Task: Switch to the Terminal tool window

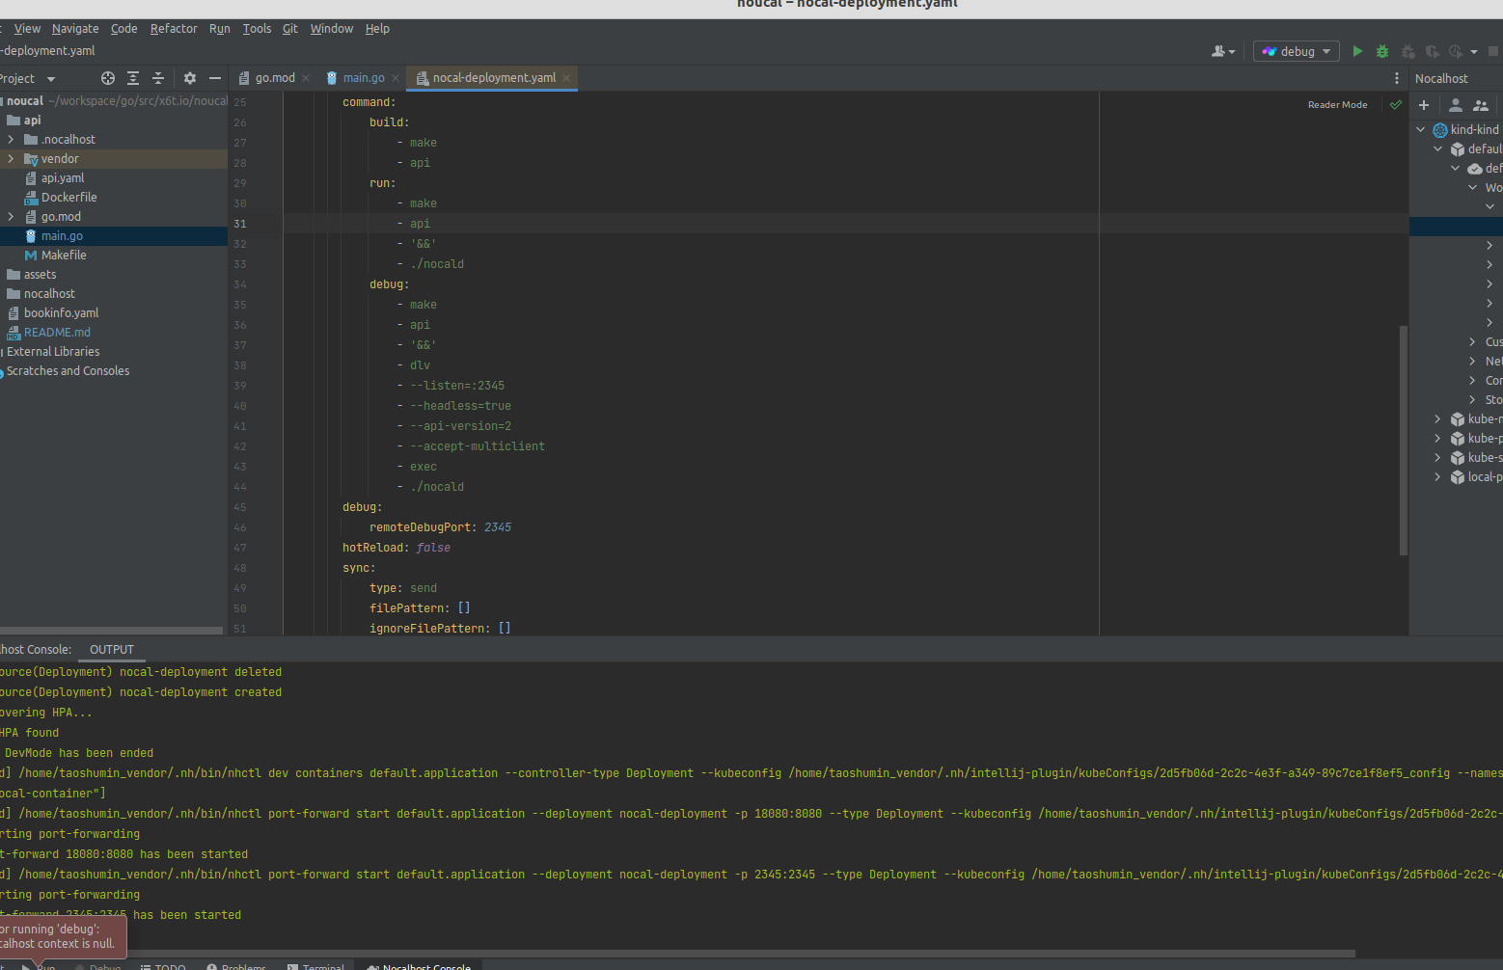Action: click(x=322, y=966)
